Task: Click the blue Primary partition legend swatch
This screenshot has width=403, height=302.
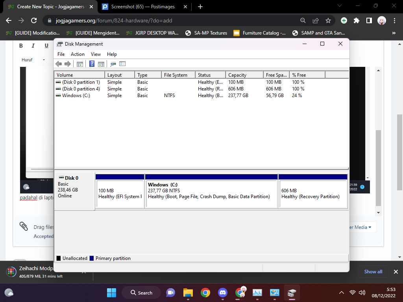Action: pos(91,258)
